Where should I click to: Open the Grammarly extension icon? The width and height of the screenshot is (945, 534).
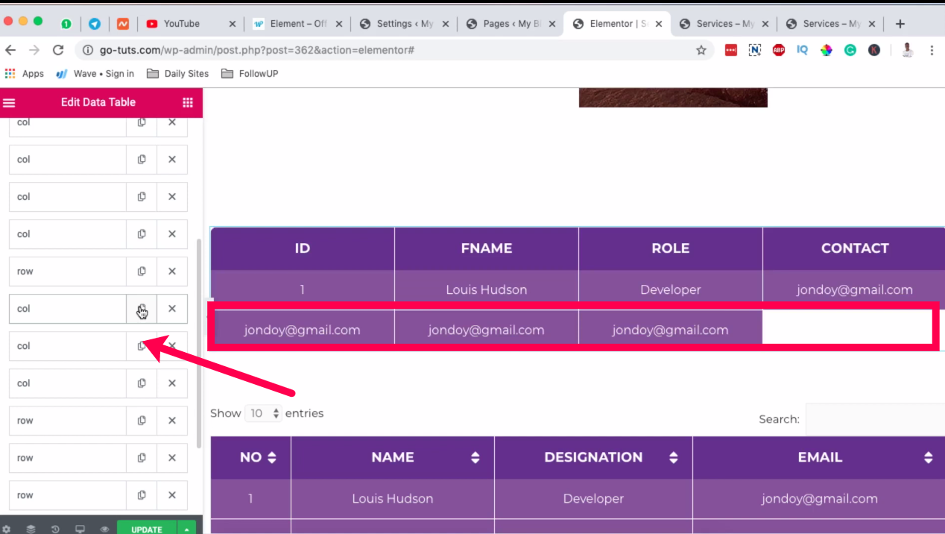(x=850, y=50)
